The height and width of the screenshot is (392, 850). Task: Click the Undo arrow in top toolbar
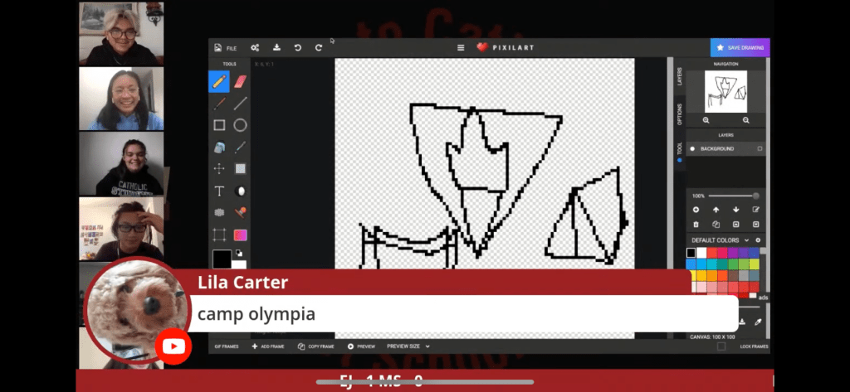(x=298, y=48)
